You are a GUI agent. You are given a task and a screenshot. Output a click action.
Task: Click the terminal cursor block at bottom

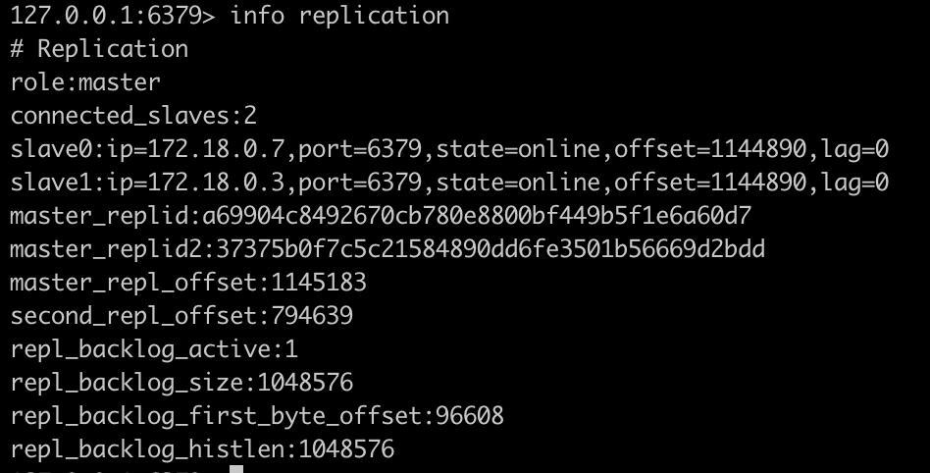click(234, 469)
